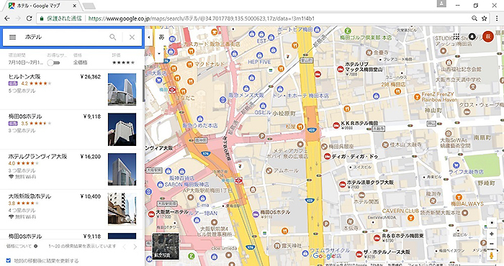Click the 価格について info icon
The image size is (504, 266).
[x=36, y=247]
